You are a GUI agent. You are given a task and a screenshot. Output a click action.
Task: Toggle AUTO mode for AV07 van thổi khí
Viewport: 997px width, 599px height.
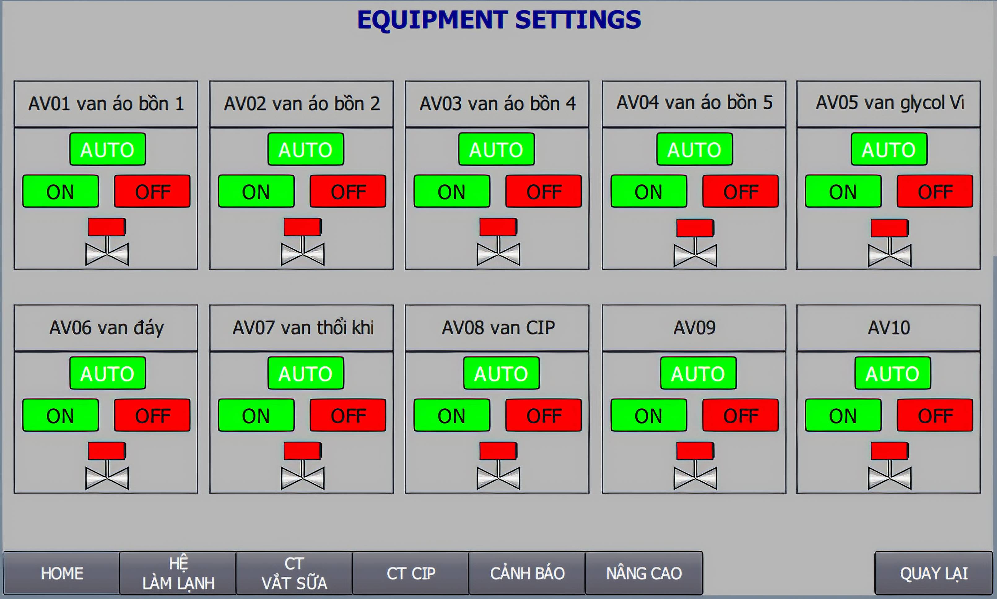[x=306, y=373]
